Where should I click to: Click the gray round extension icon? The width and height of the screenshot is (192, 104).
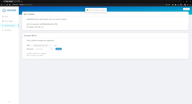pos(175,5)
